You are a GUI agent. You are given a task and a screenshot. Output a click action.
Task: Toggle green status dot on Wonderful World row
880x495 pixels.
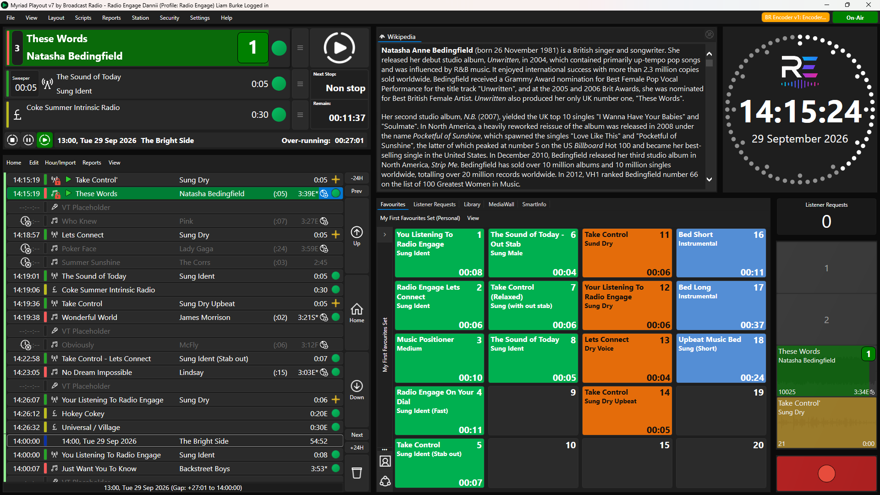coord(335,317)
